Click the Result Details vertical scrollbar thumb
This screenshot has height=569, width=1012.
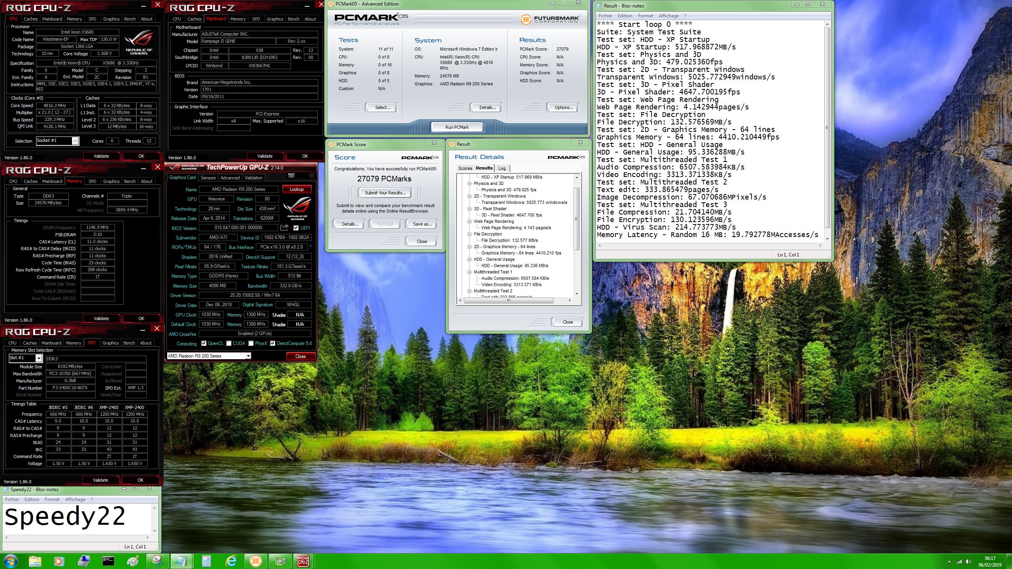coord(576,219)
